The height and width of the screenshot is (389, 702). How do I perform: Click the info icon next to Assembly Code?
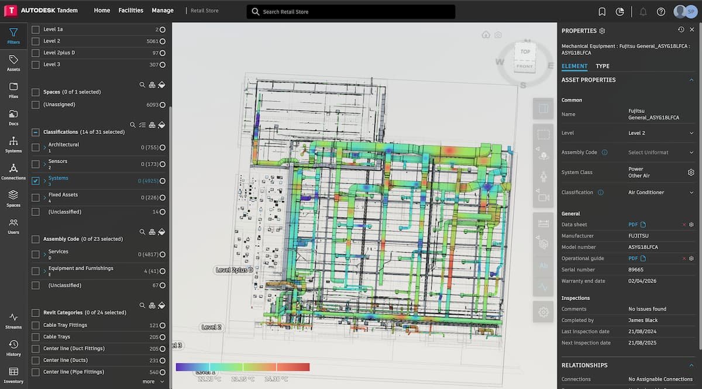pyautogui.click(x=604, y=152)
